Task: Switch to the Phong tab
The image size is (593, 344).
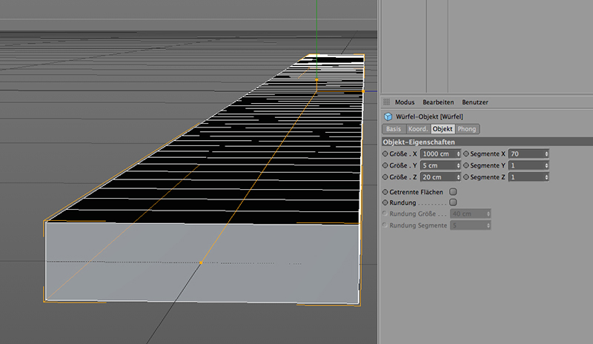Action: pos(467,129)
